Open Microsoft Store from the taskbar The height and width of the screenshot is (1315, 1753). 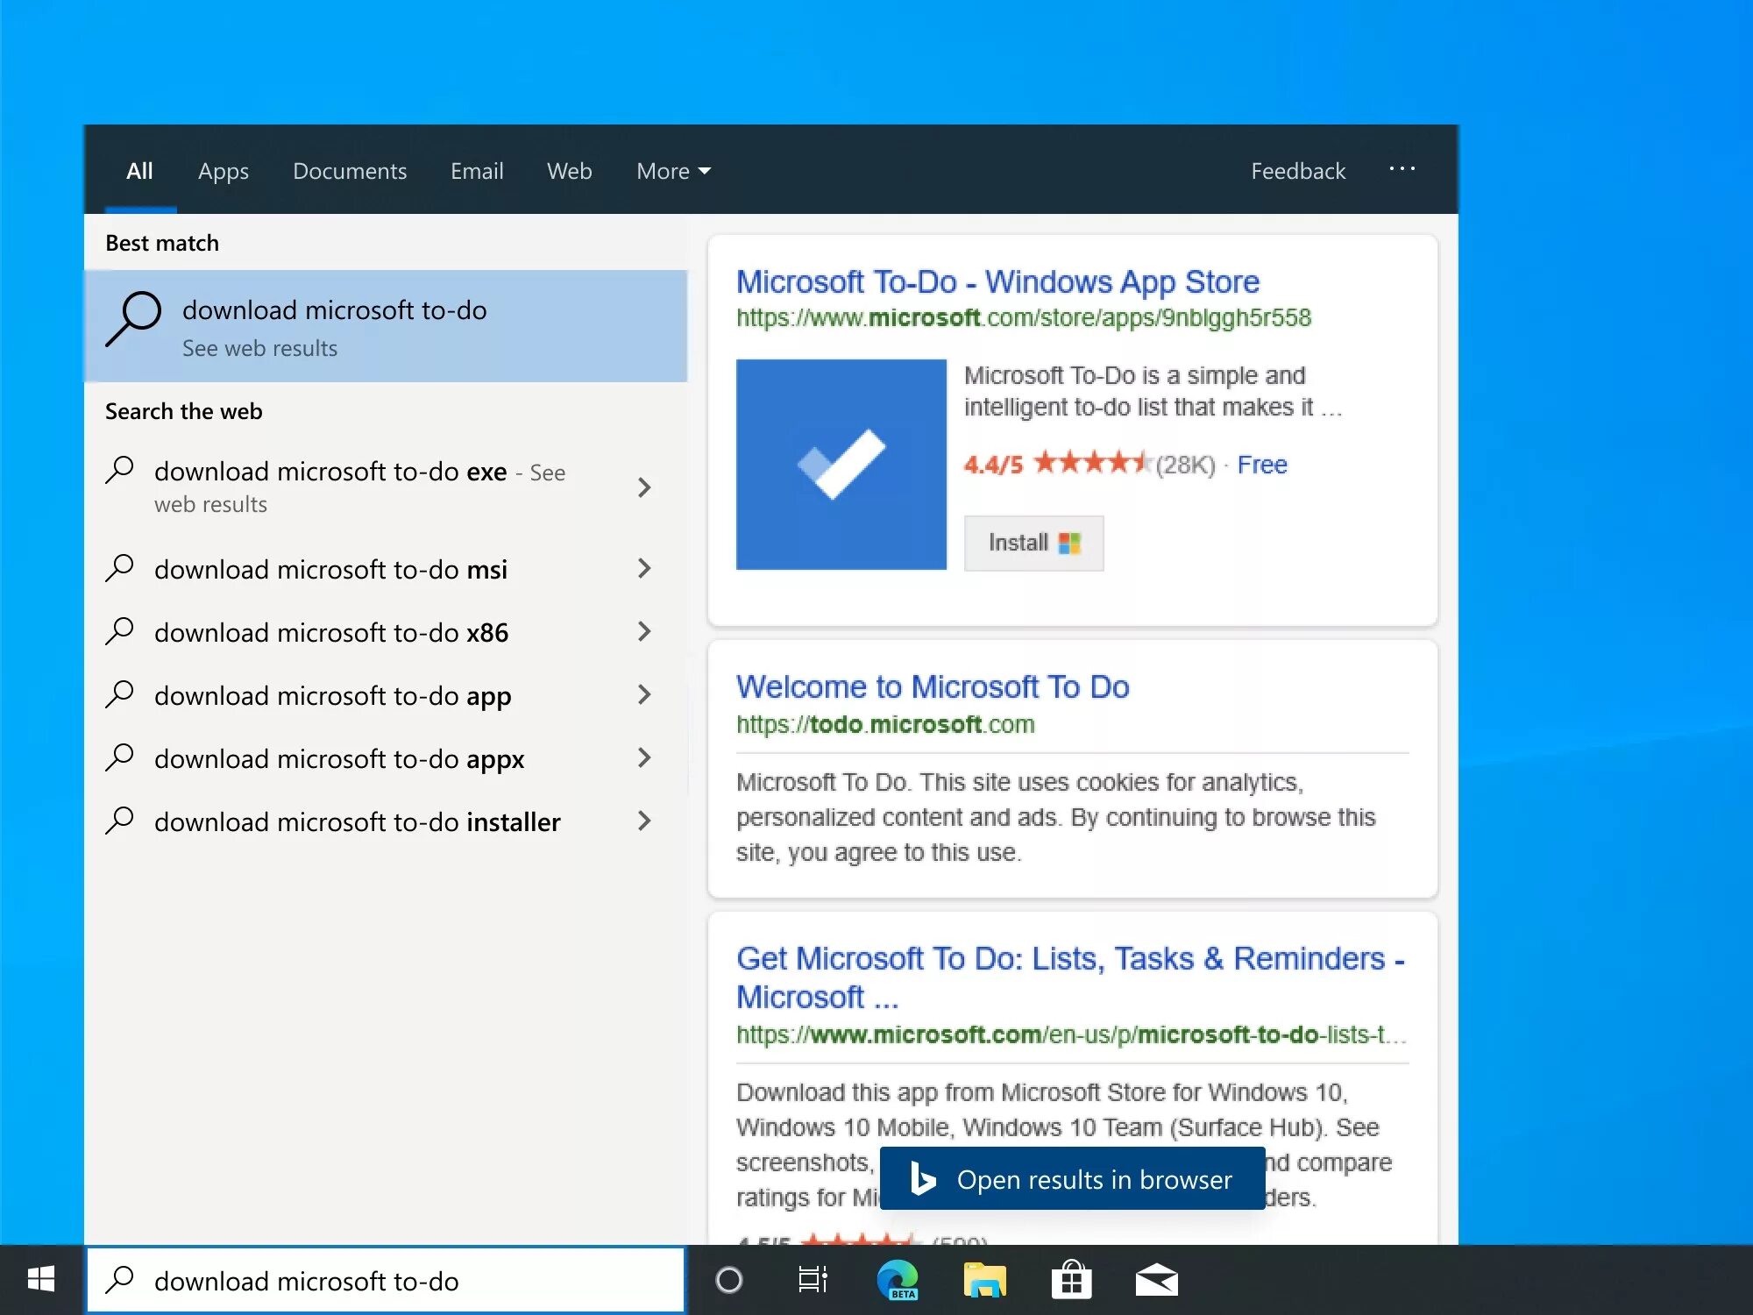click(1071, 1280)
